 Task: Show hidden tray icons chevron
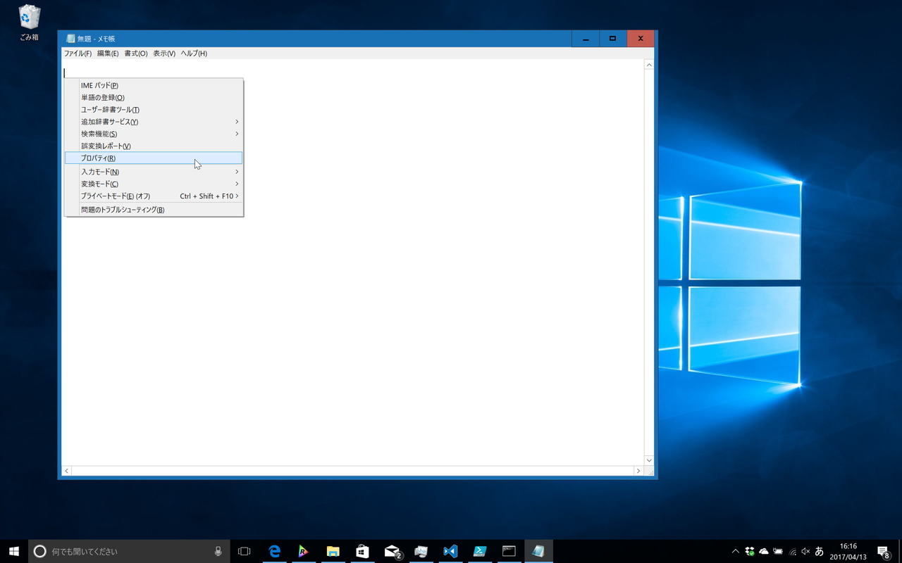tap(736, 551)
